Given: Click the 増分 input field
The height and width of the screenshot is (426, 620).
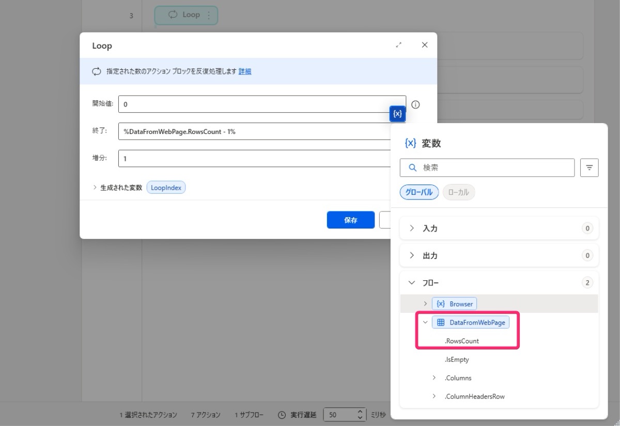Looking at the screenshot, I should click(254, 159).
